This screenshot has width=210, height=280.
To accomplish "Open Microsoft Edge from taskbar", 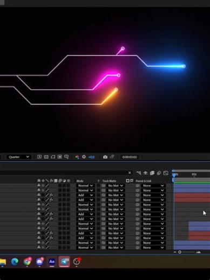I will coord(15,262).
